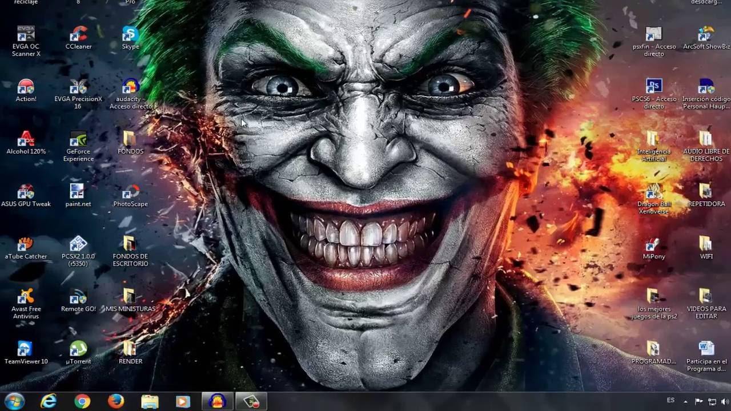Switch to the screen recorder taskbar window
This screenshot has width=731, height=411.
[251, 401]
